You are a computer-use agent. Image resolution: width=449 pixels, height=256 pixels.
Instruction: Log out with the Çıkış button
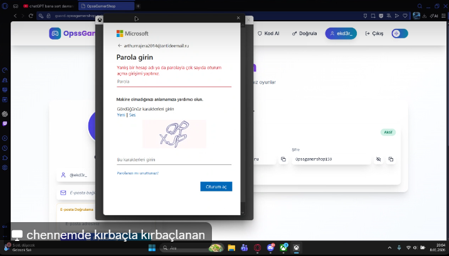point(374,33)
